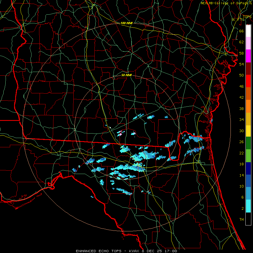Image resolution: width=253 pixels, height=253 pixels.
Task: Click the '18' legend value
Action: 241,164
